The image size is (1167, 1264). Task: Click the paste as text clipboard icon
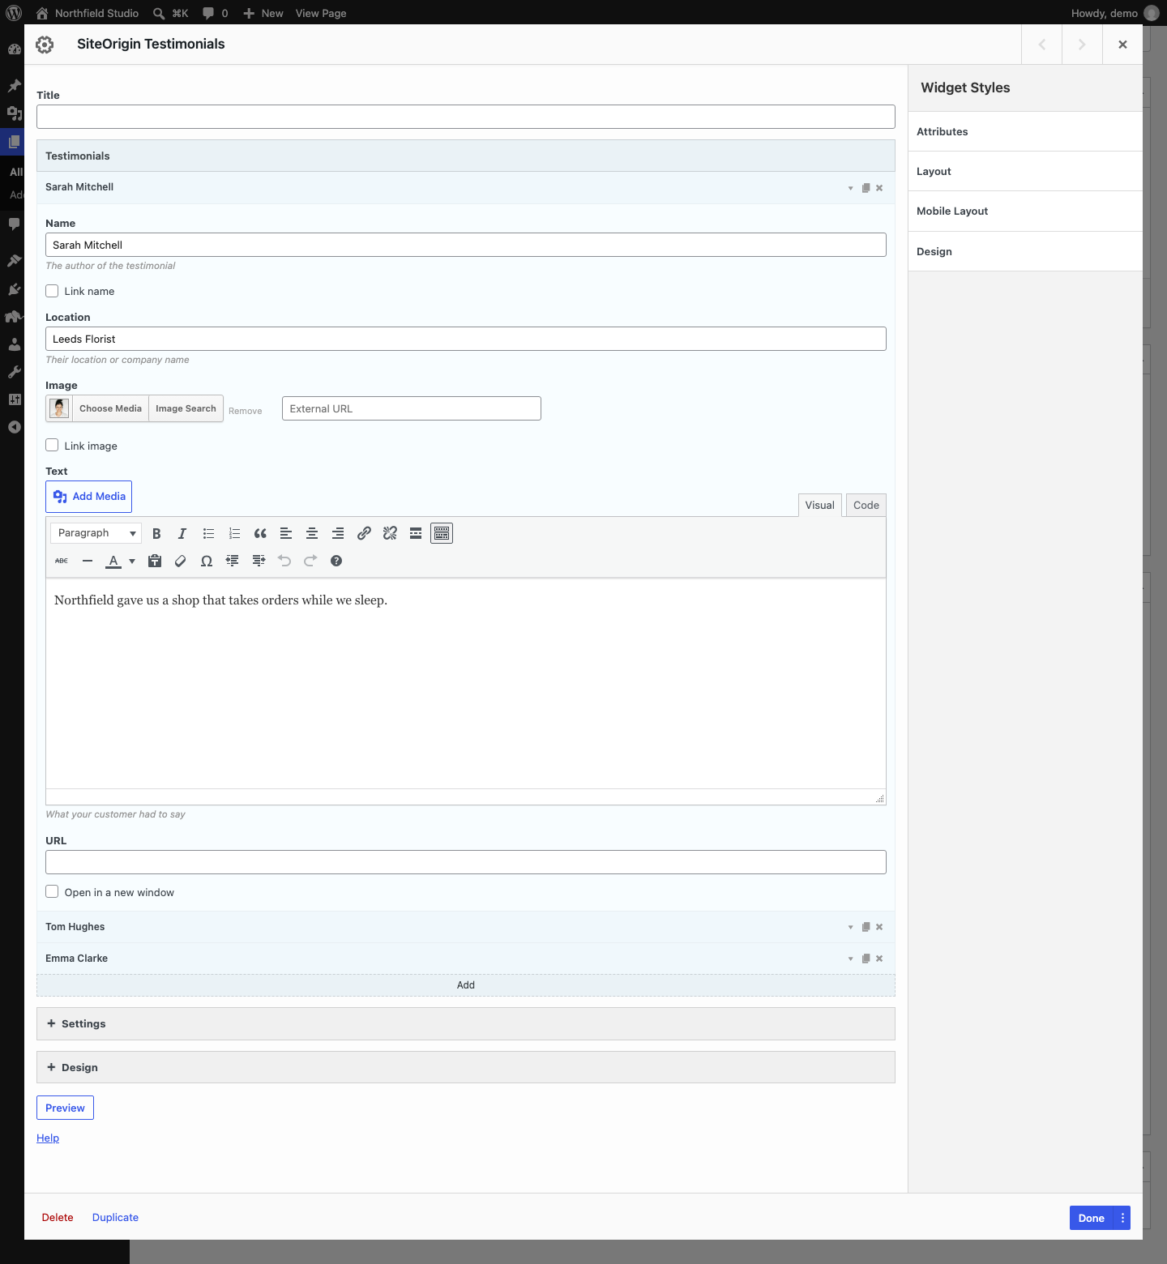pos(155,561)
